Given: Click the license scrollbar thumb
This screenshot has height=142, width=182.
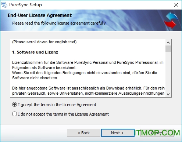Looking at the screenshot, I should click(x=168, y=49).
